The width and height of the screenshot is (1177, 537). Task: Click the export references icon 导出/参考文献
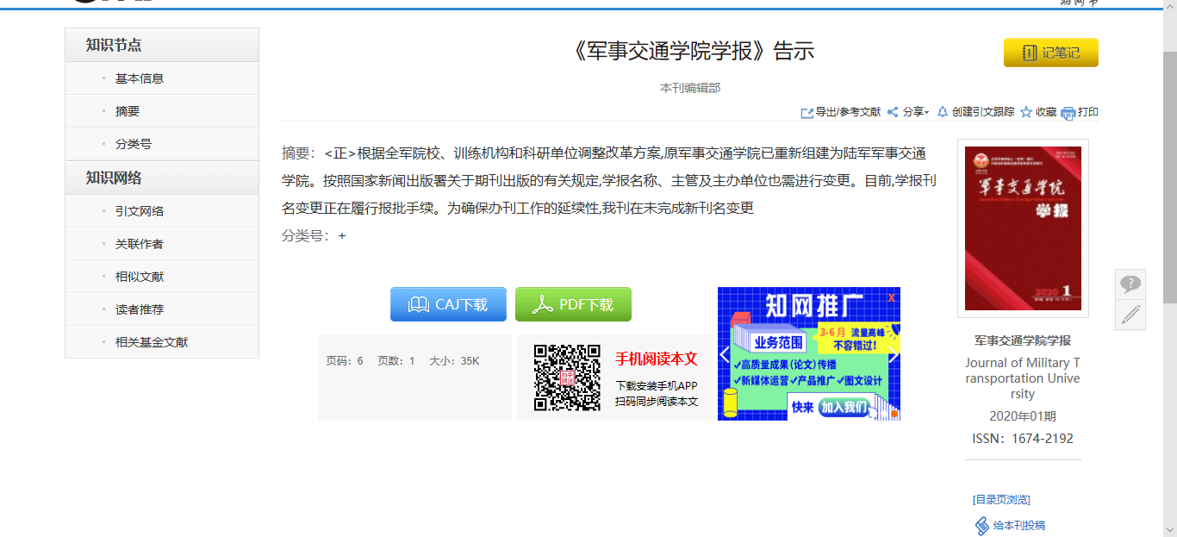pos(807,113)
